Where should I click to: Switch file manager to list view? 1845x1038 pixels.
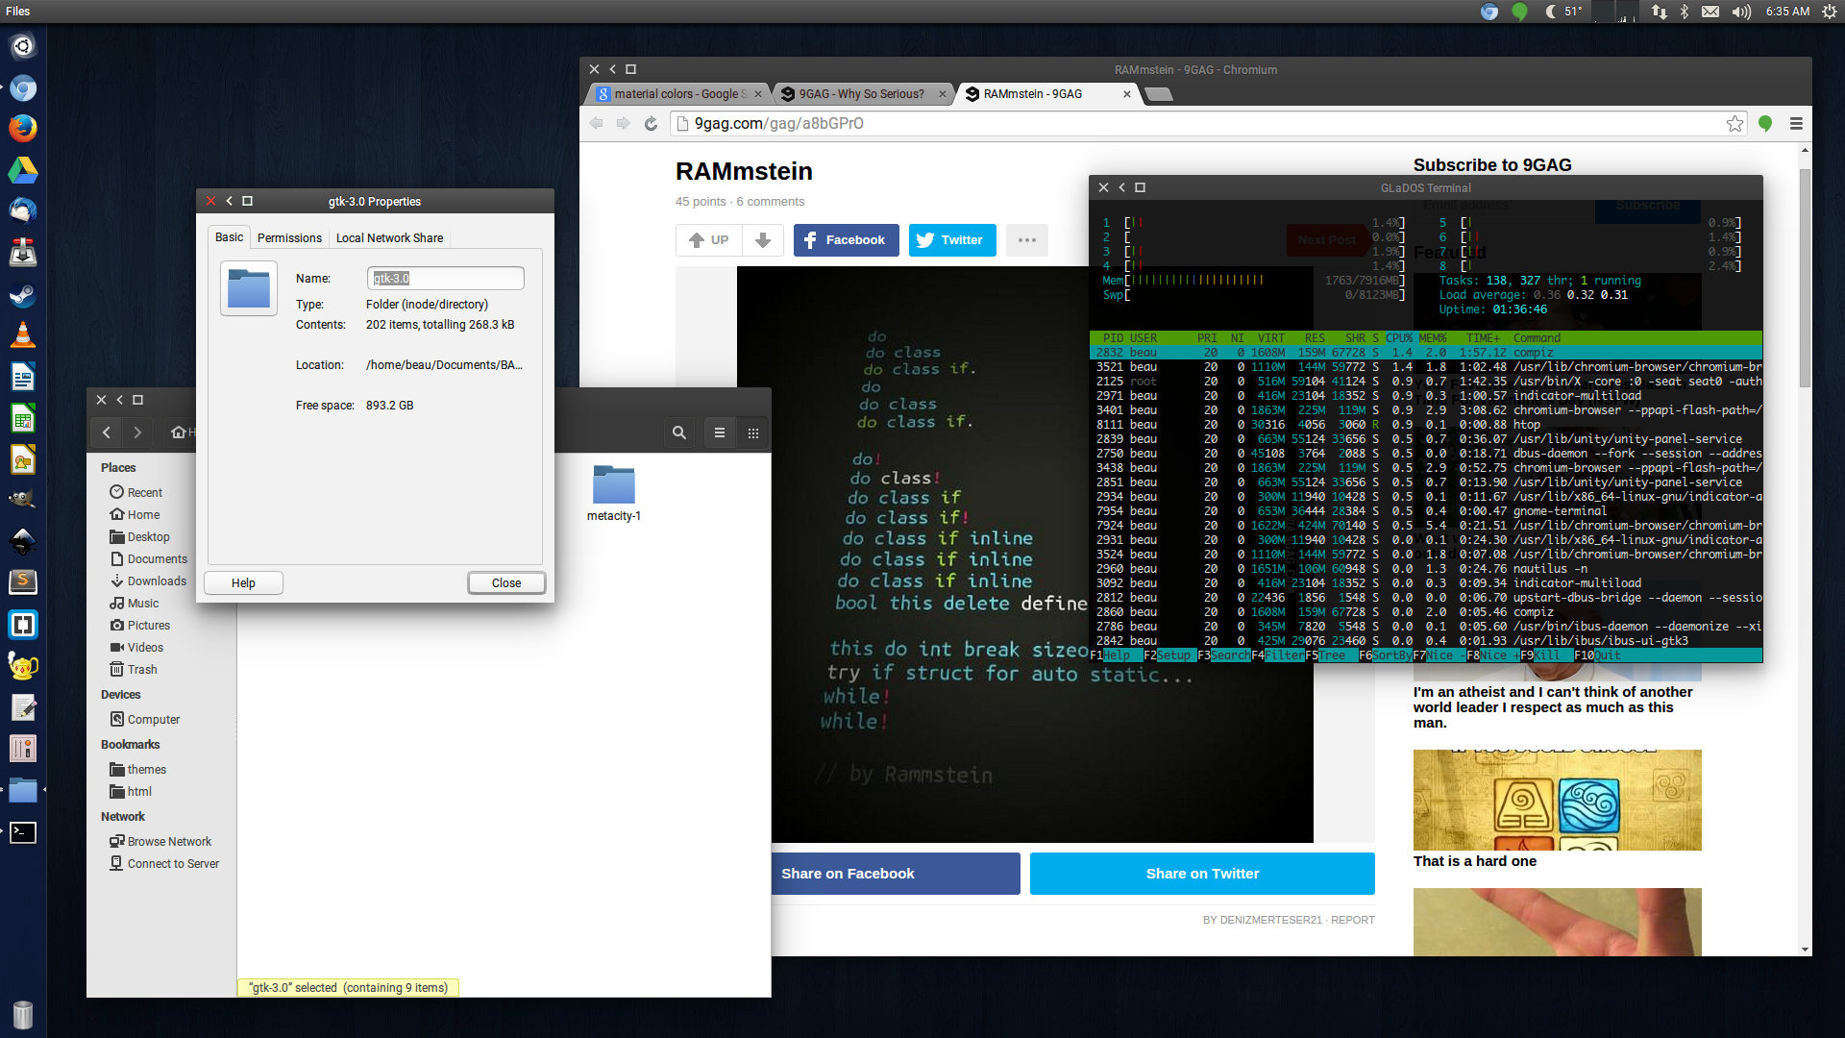click(720, 432)
